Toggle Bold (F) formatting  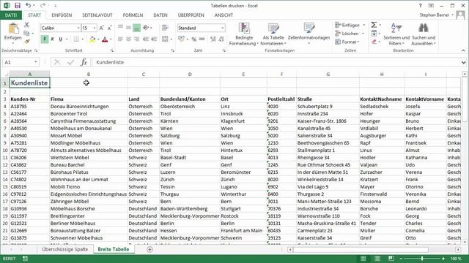(45, 39)
